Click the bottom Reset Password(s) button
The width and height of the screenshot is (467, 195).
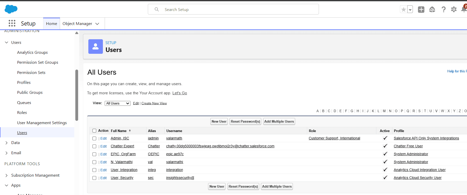point(243,187)
